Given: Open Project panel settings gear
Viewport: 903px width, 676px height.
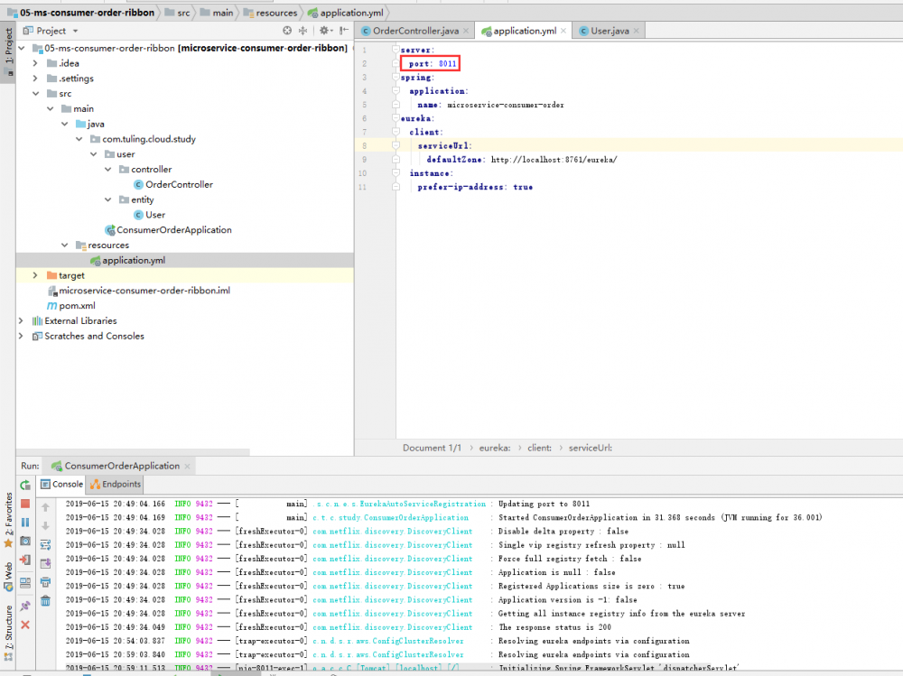Looking at the screenshot, I should [x=322, y=31].
